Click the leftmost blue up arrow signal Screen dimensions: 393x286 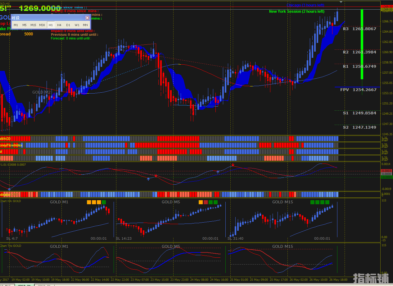[9, 189]
